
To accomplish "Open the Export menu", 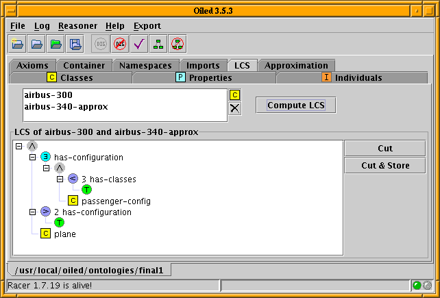I will [x=147, y=26].
